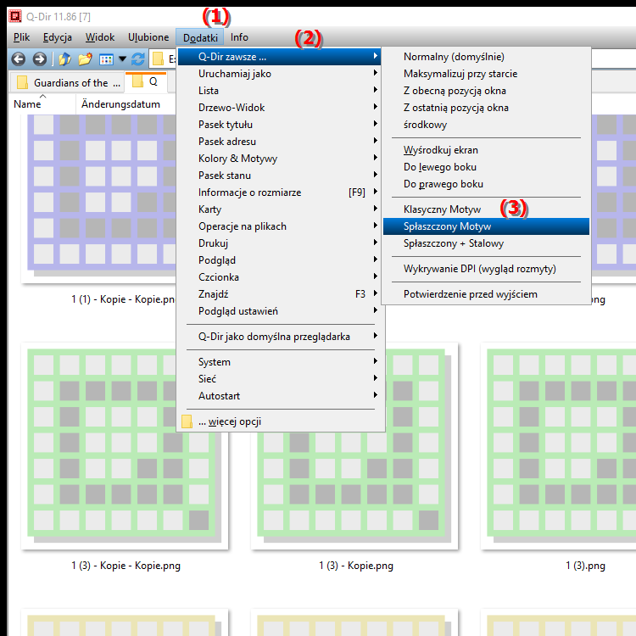Click file name '1 (3) - Kopie.png'
Screen dimensions: 636x636
click(356, 566)
